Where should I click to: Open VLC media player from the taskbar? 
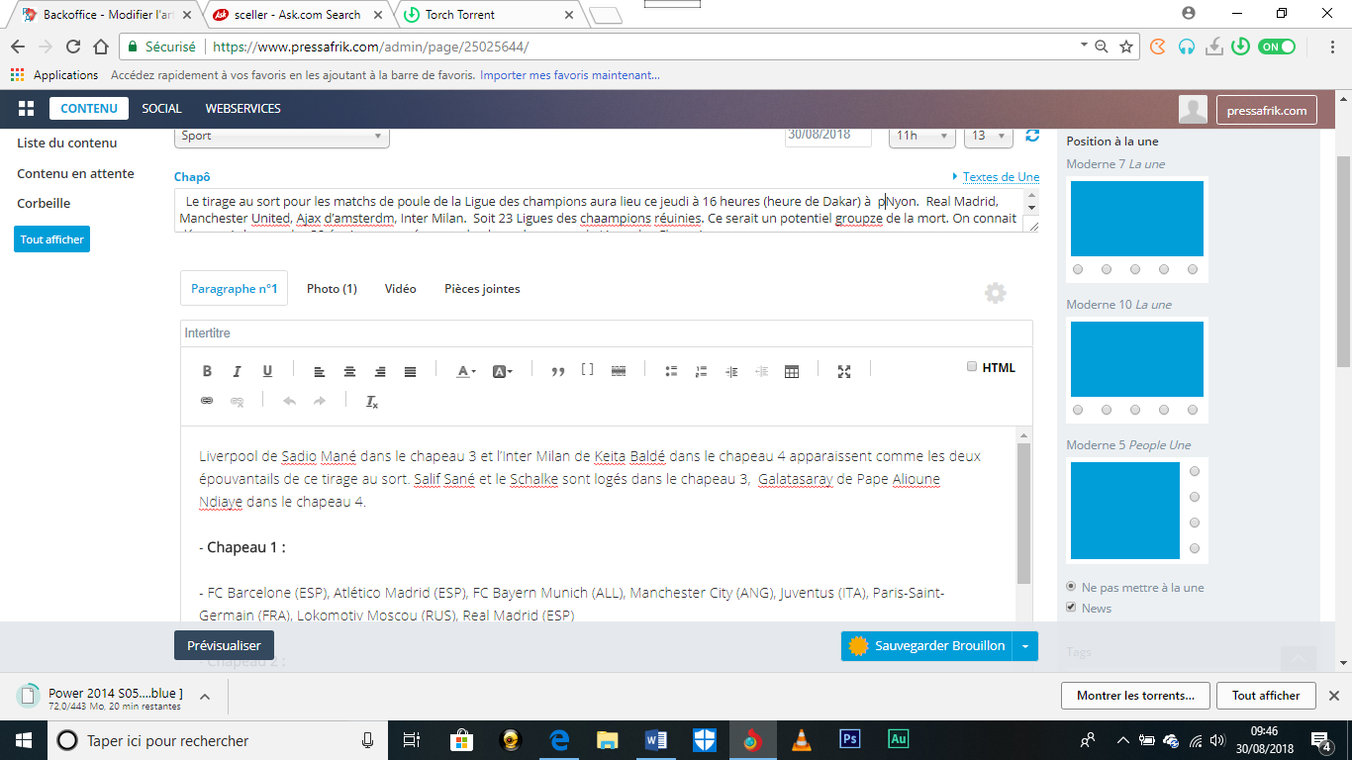tap(801, 740)
